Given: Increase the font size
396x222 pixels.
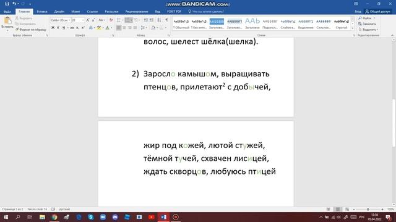Looking at the screenshot, I should tap(88, 20).
